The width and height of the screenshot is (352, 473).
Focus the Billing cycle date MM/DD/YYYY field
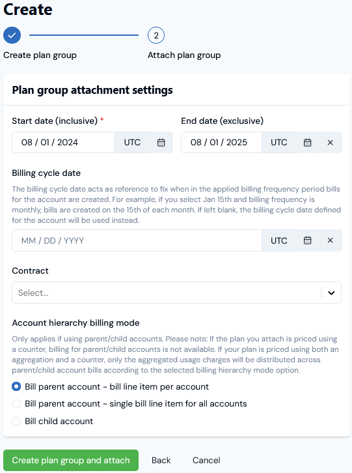coord(137,240)
